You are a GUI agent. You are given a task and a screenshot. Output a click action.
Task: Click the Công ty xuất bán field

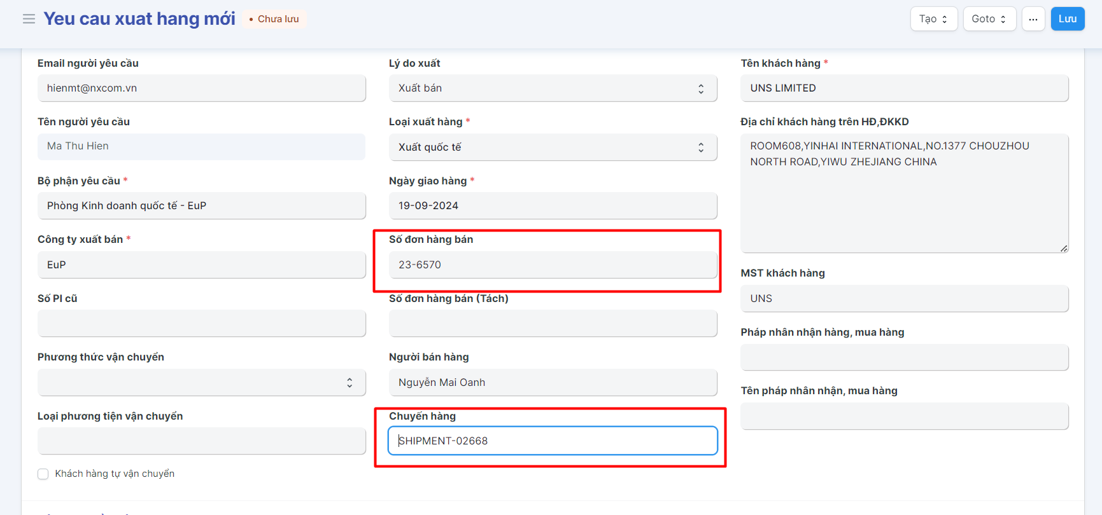coord(201,265)
